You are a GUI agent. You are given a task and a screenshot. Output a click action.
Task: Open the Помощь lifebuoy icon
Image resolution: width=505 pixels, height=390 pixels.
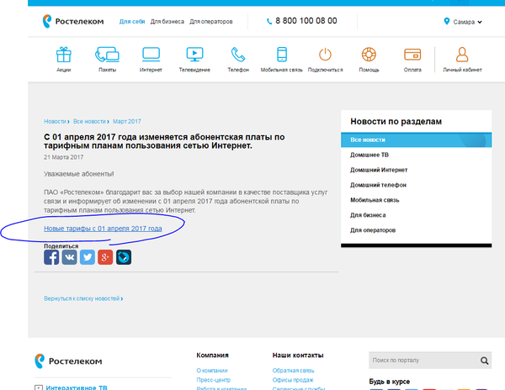point(369,55)
